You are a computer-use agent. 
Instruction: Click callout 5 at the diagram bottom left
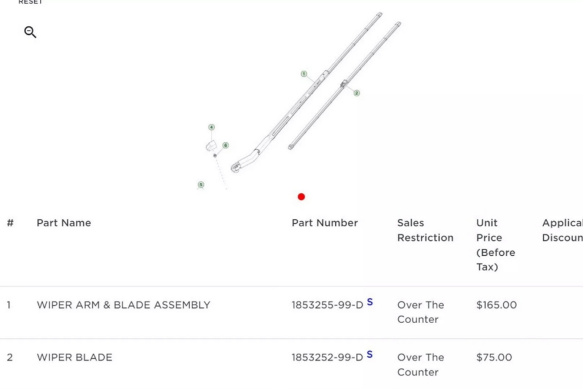tap(200, 185)
